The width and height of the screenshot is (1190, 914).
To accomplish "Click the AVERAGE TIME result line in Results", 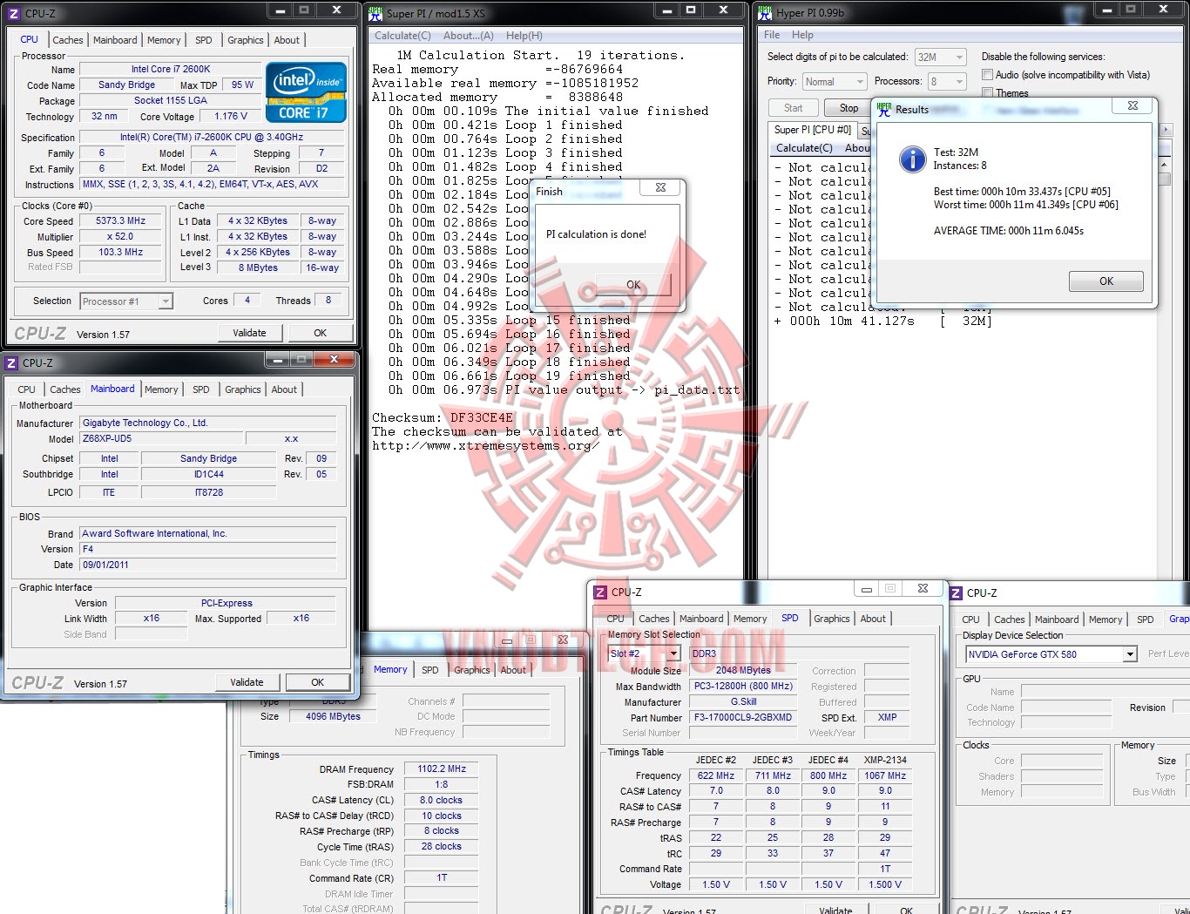I will point(1009,231).
